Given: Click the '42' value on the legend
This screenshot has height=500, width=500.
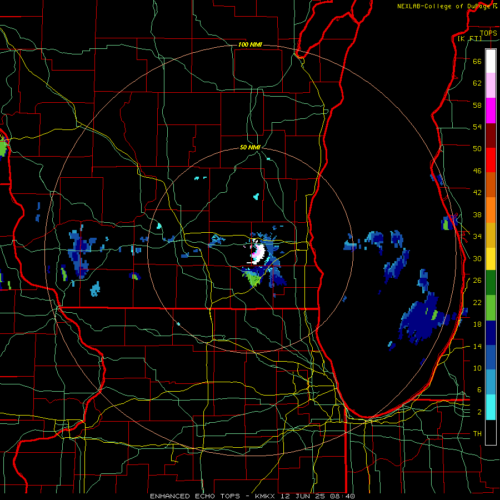Looking at the screenshot, I should 477,193.
